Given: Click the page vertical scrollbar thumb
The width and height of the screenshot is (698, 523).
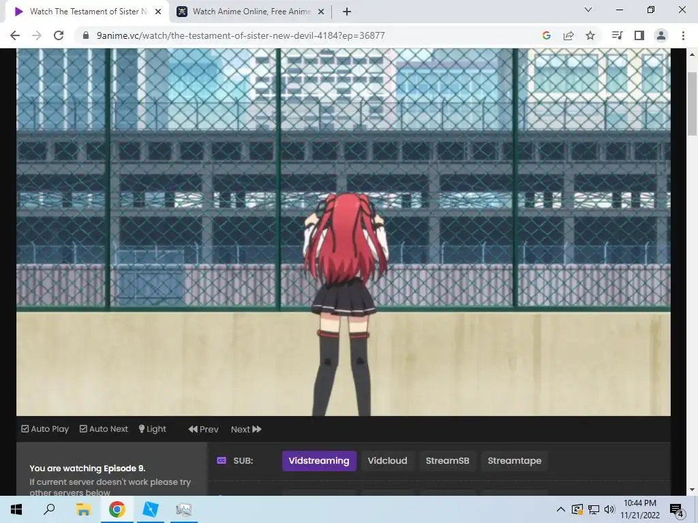Looking at the screenshot, I should 693,104.
